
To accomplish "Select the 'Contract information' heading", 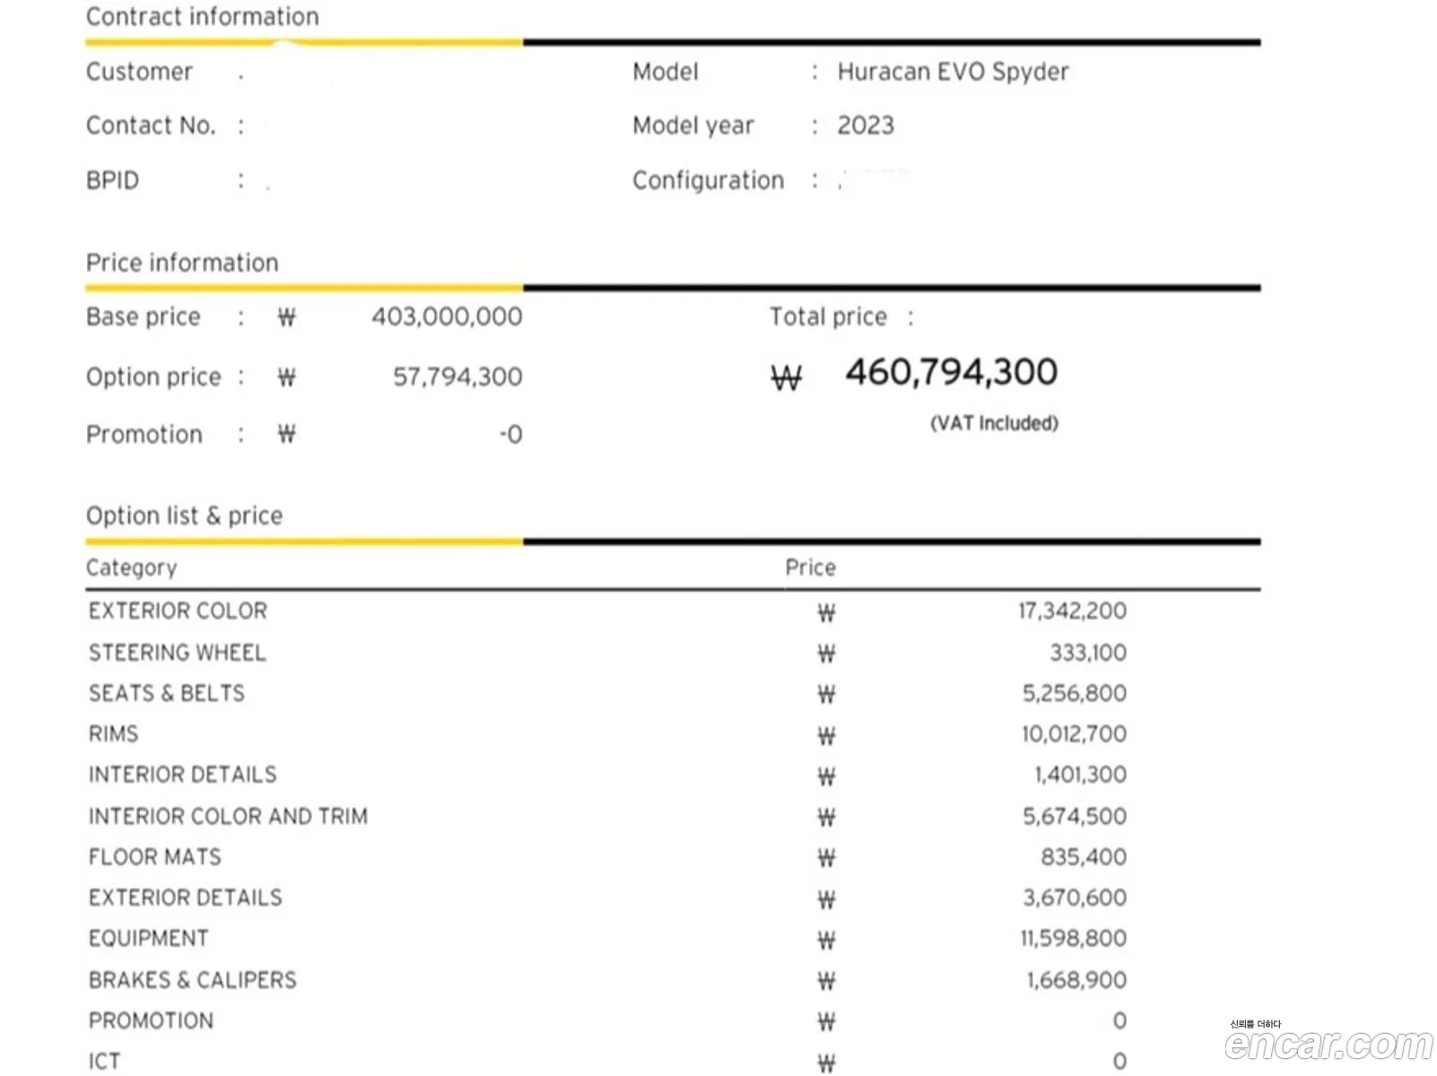I will click(x=203, y=16).
